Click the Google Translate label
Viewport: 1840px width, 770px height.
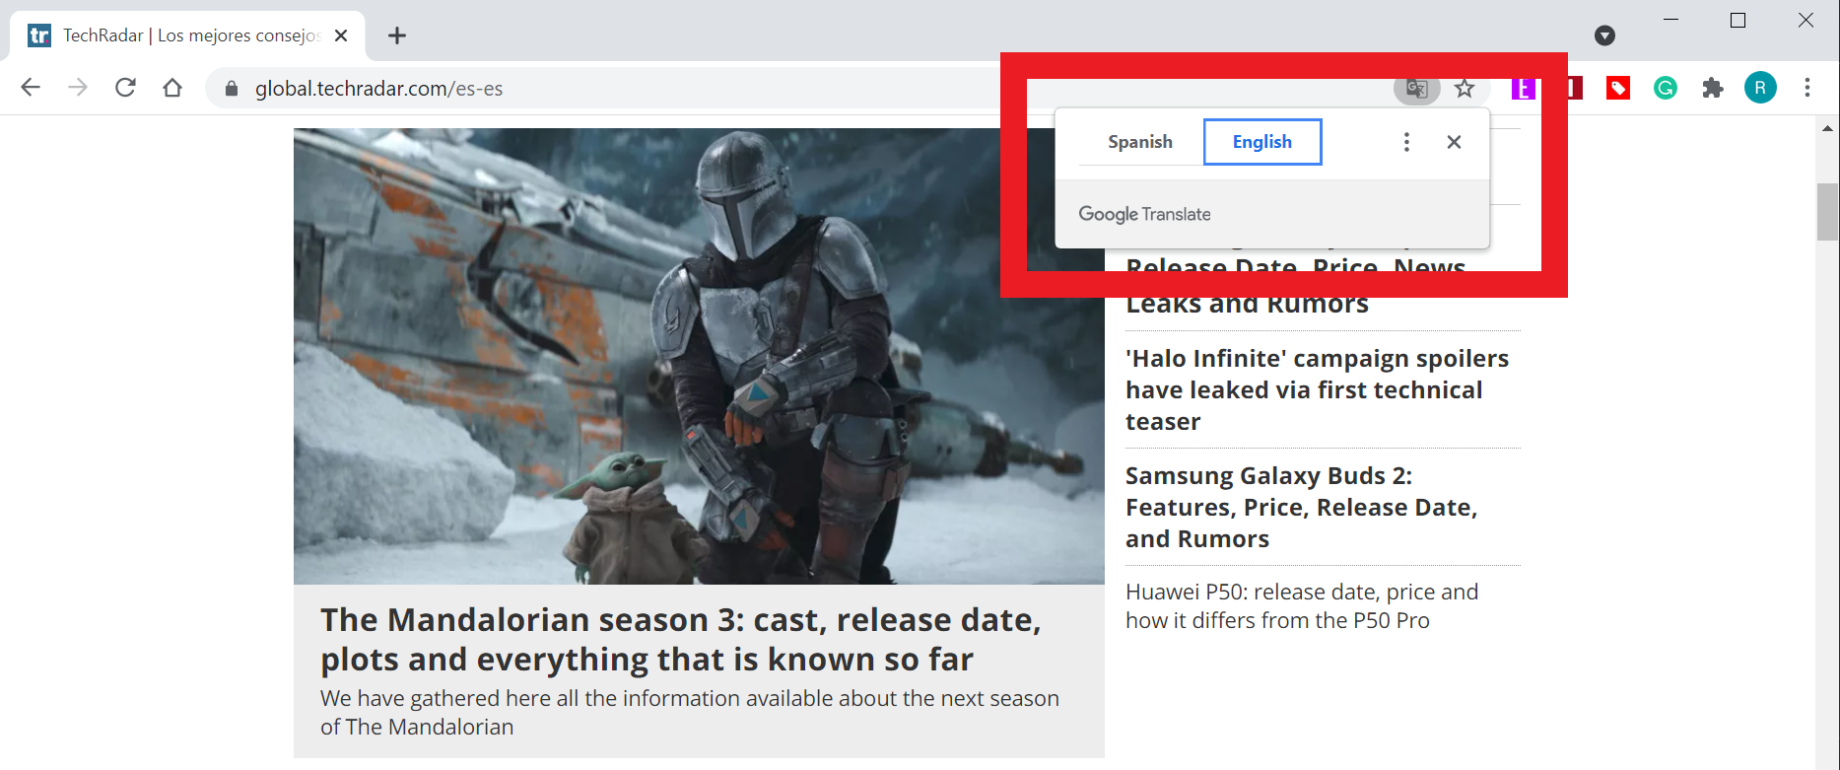click(x=1144, y=214)
